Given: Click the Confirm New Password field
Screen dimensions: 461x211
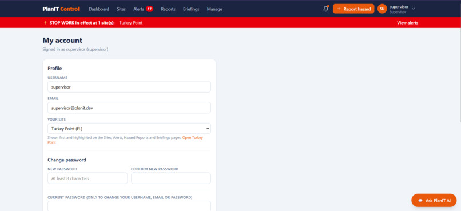Looking at the screenshot, I should 171,178.
